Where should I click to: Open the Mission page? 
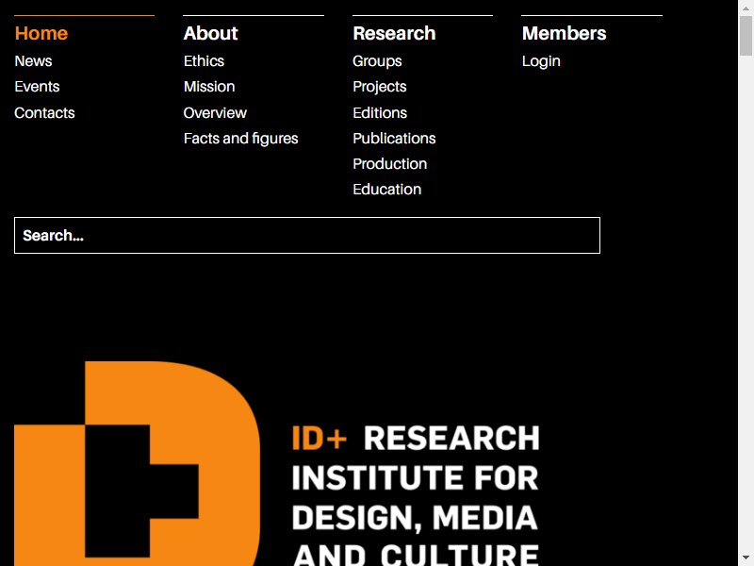click(209, 87)
